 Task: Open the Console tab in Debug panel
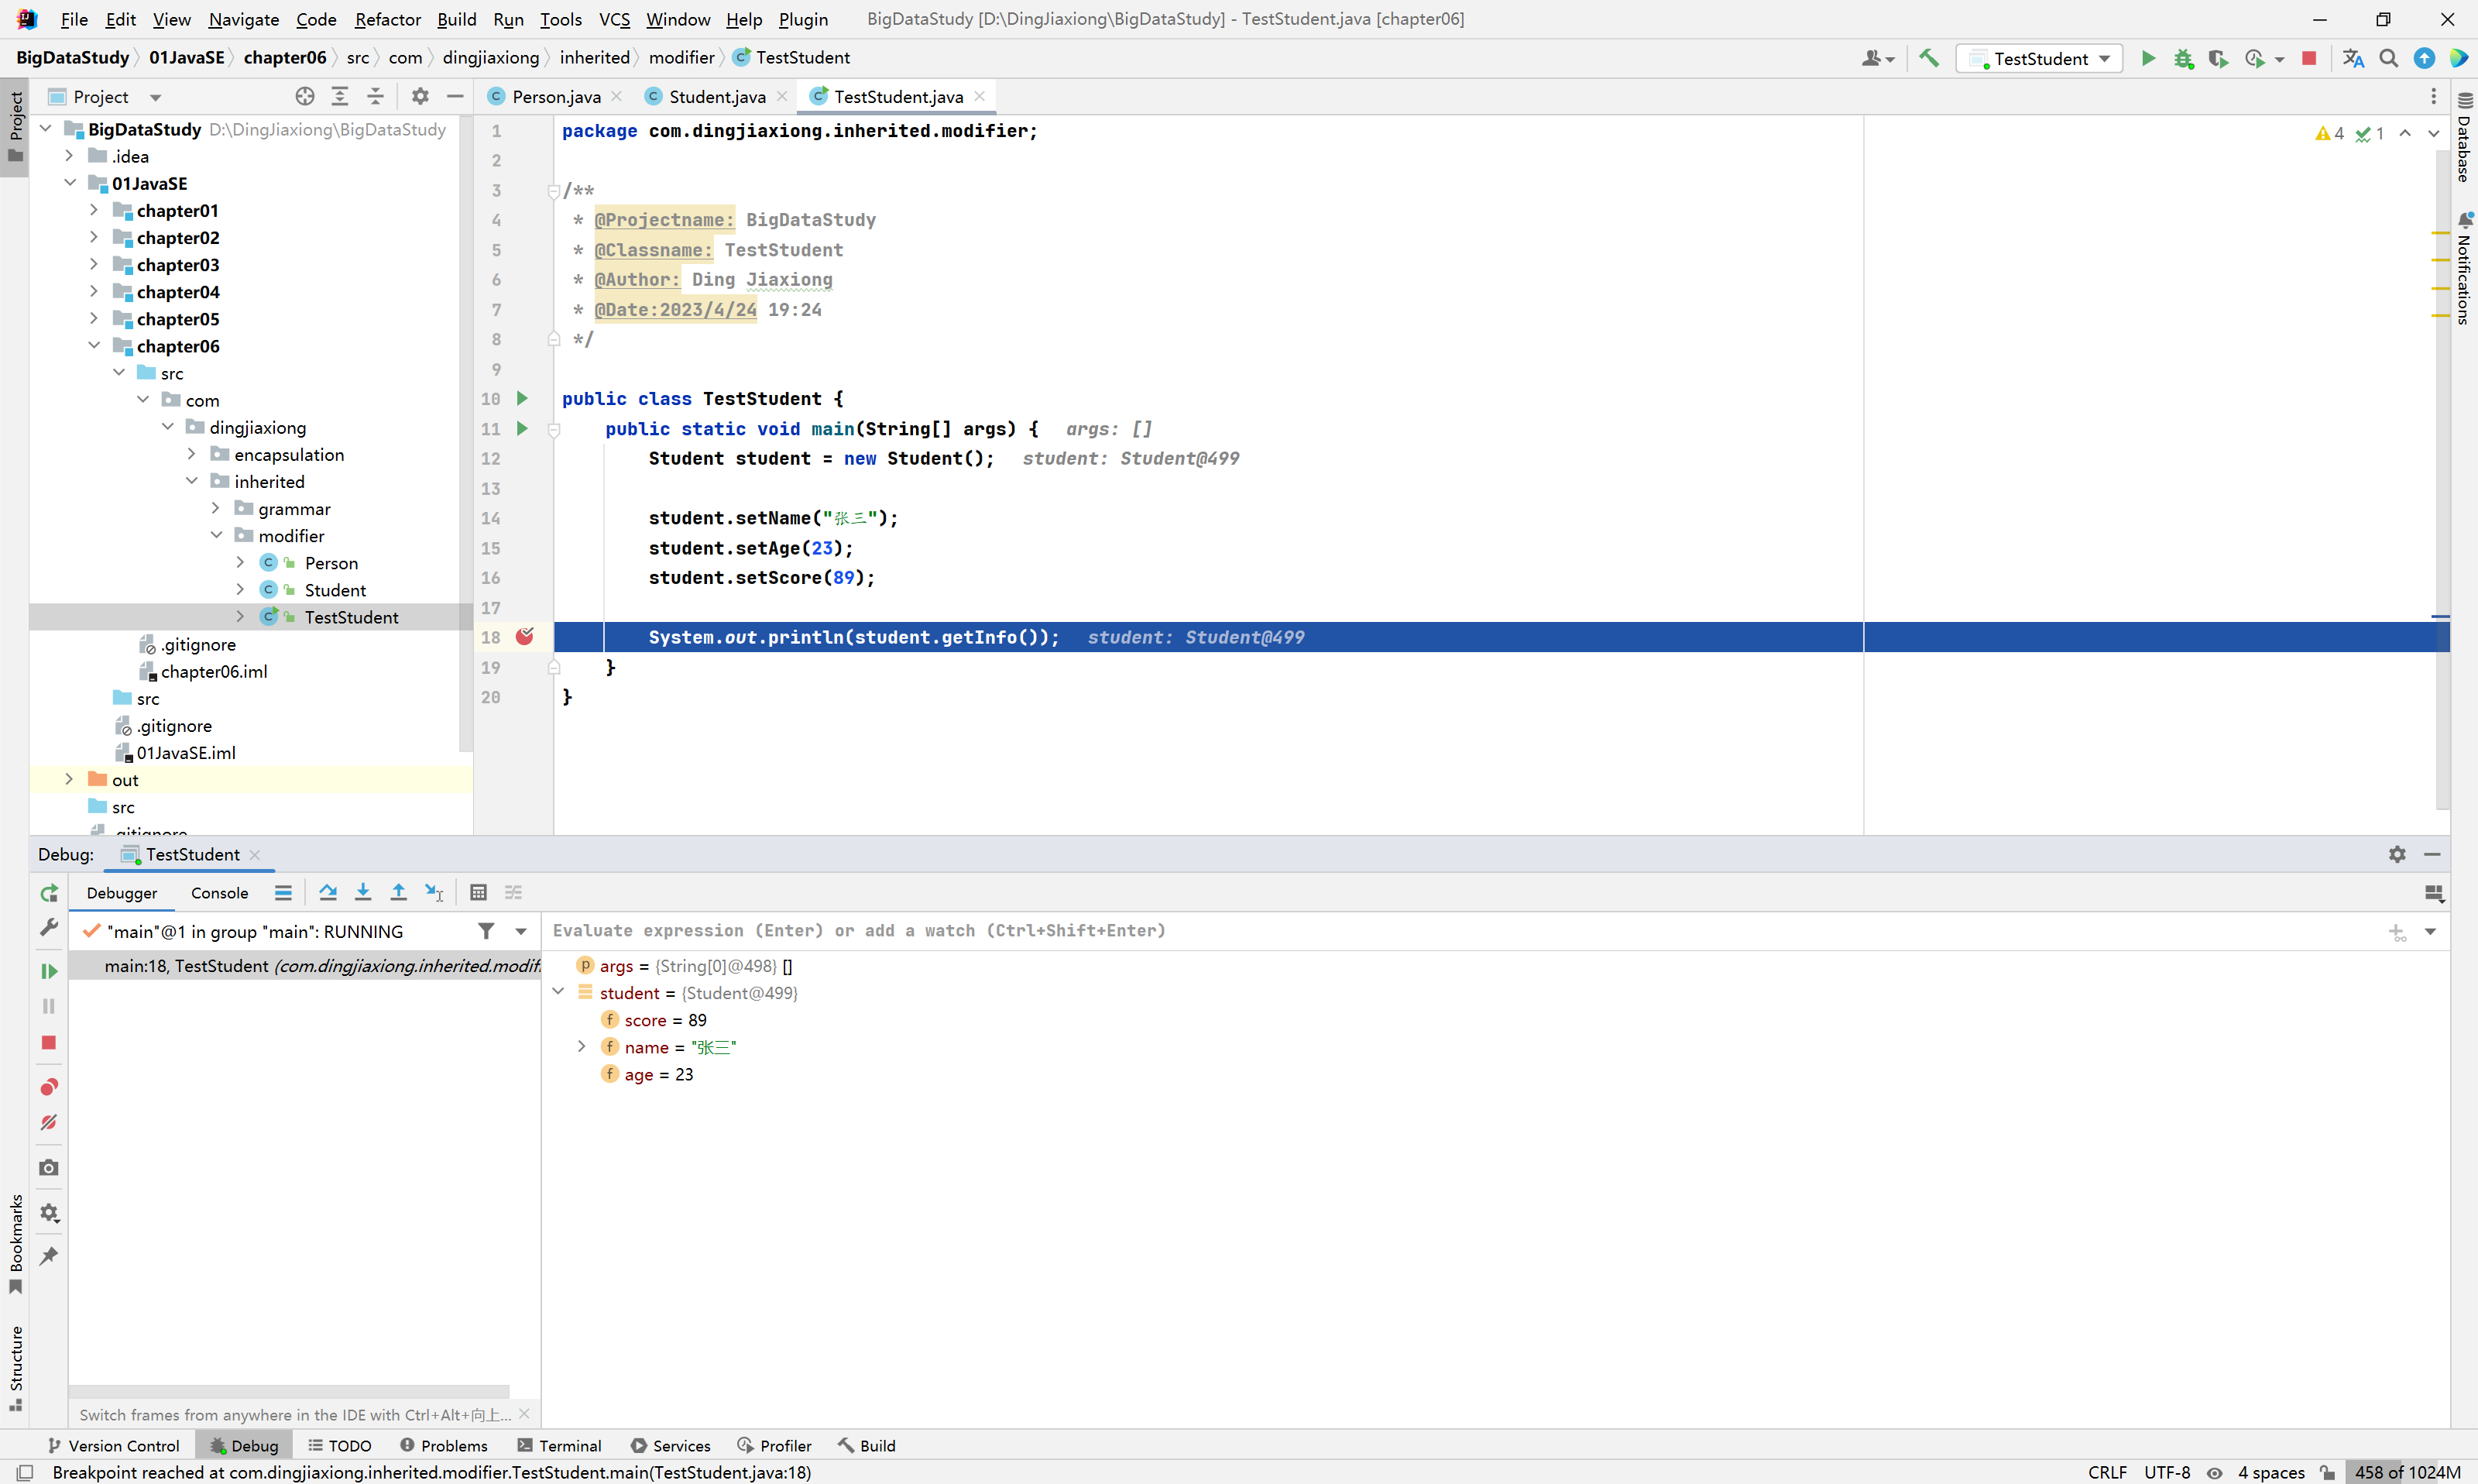coord(219,893)
